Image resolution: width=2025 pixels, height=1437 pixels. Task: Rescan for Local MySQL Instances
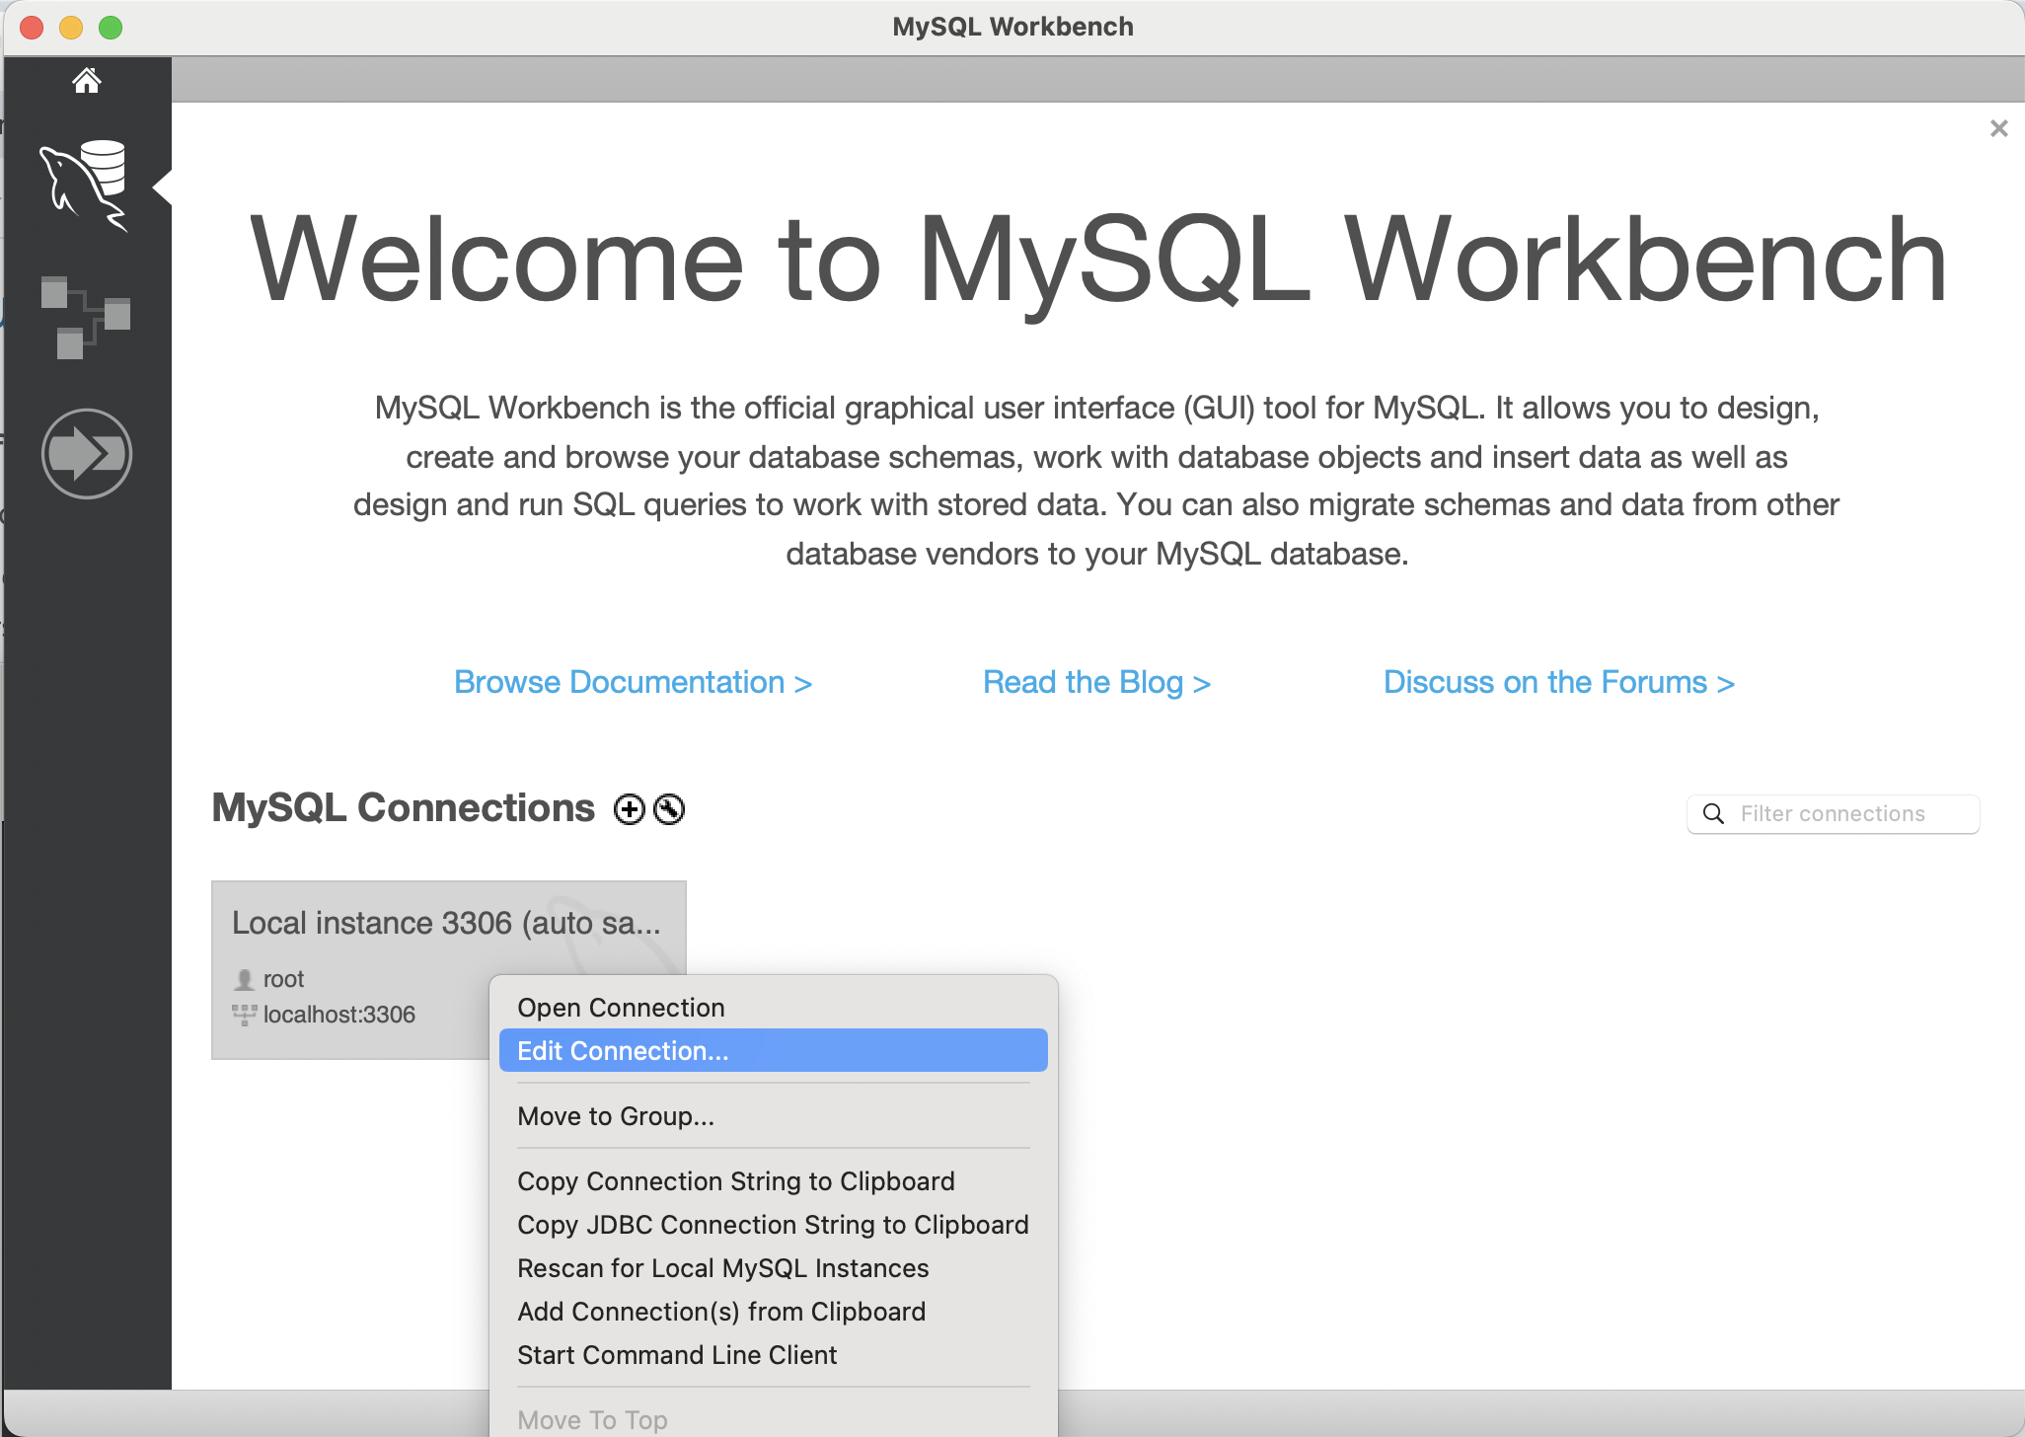tap(722, 1268)
